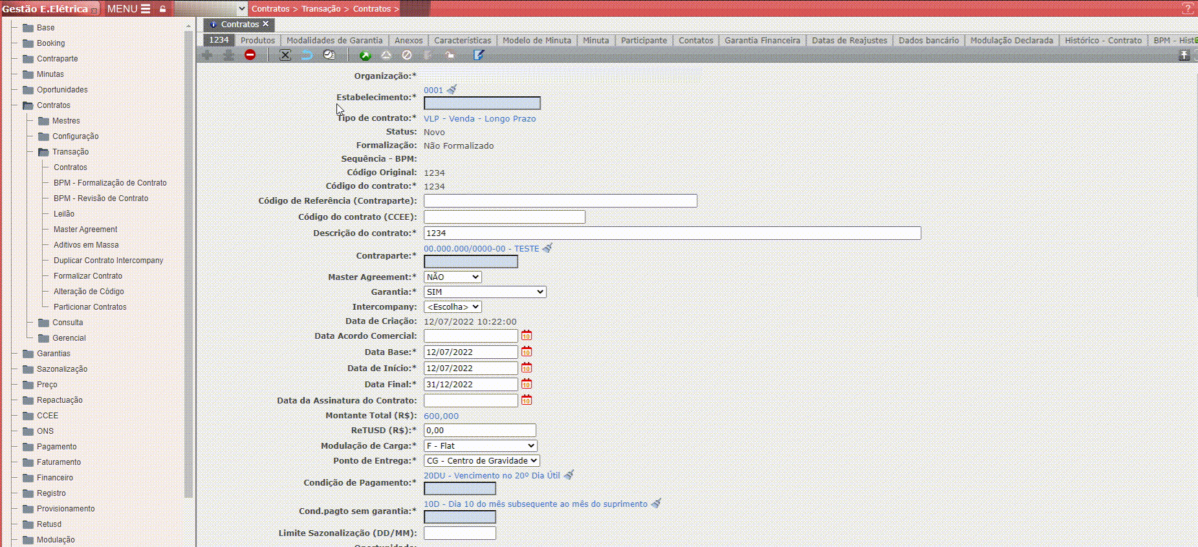Image resolution: width=1198 pixels, height=547 pixels.
Task: Open BPM - Formalização de Contrato link
Action: pyautogui.click(x=110, y=183)
